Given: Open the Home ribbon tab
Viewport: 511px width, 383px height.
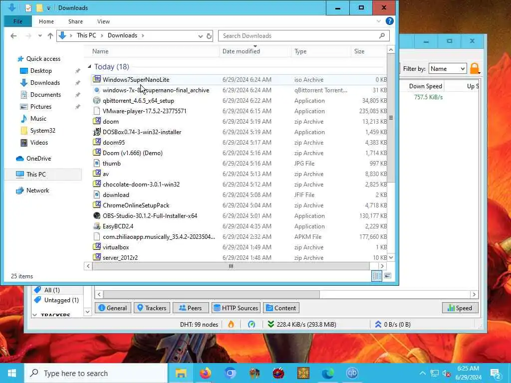Looking at the screenshot, I should tap(46, 21).
